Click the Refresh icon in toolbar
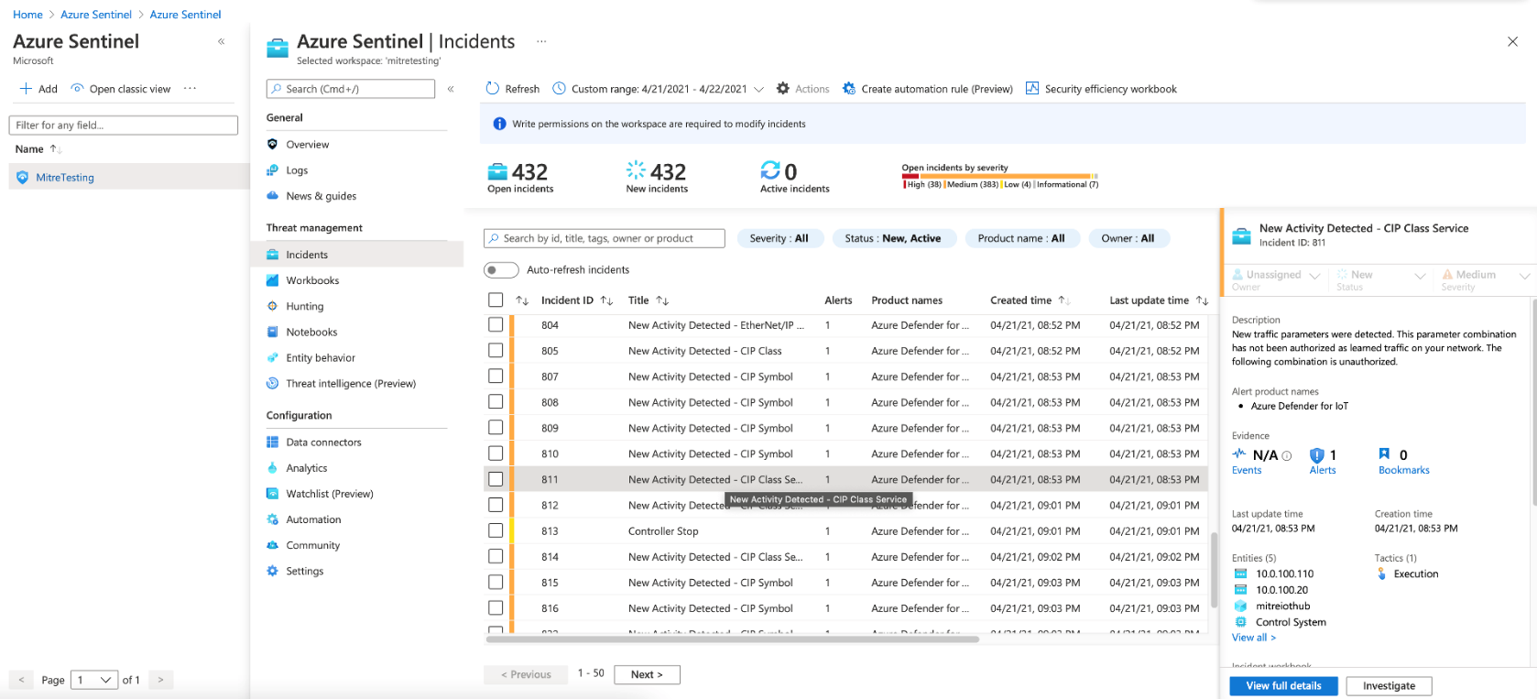The image size is (1537, 699). pos(493,89)
